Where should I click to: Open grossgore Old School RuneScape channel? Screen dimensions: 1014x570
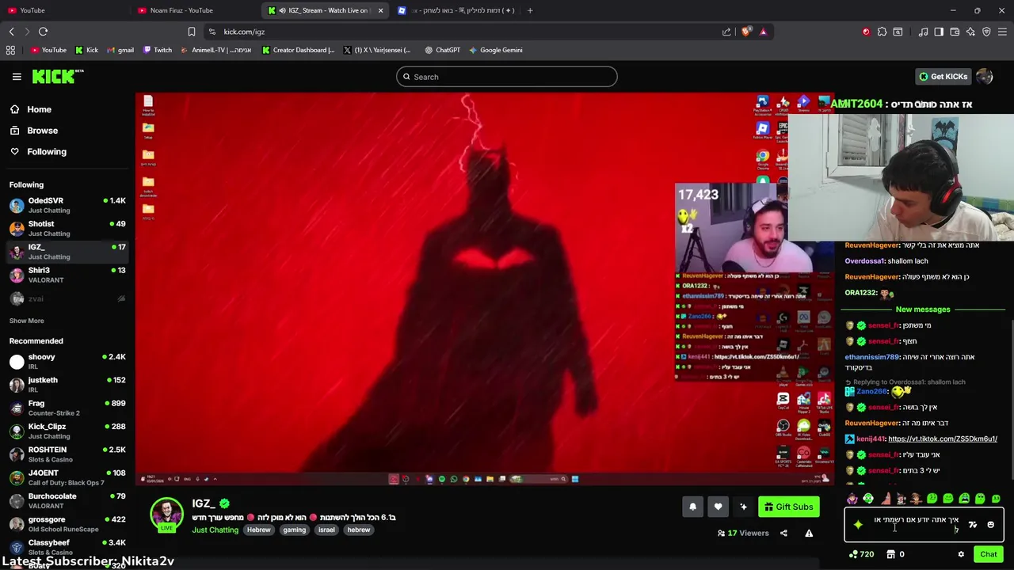67,523
